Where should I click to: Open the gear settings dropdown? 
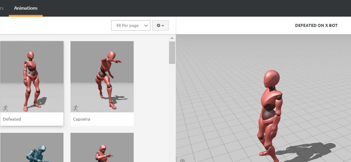click(160, 25)
